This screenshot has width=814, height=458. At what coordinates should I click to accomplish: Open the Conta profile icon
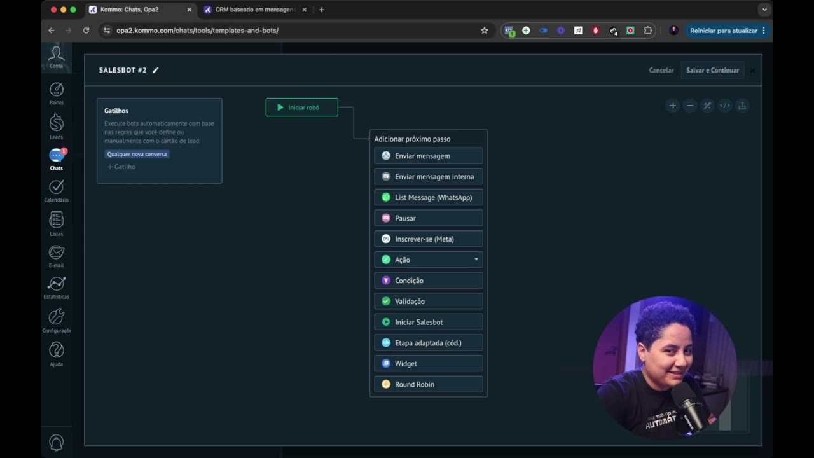[x=56, y=57]
